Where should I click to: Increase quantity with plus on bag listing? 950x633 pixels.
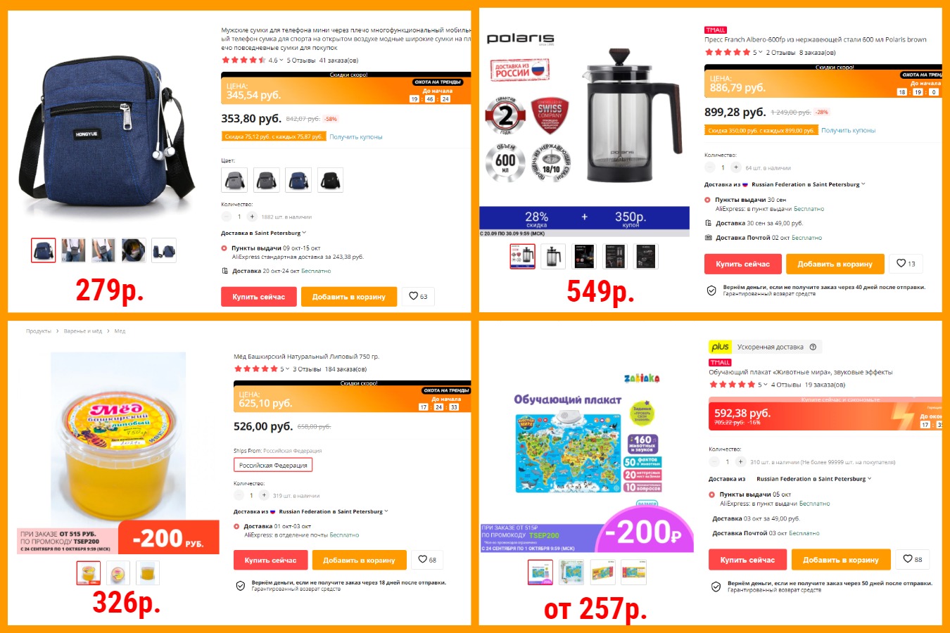[252, 217]
